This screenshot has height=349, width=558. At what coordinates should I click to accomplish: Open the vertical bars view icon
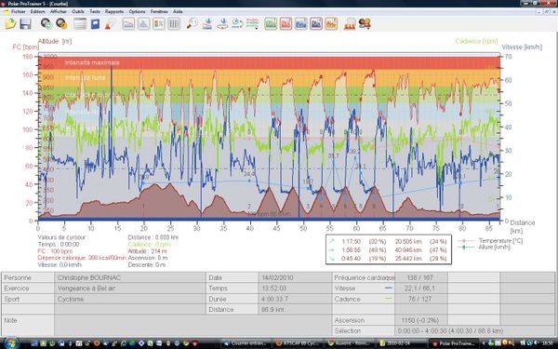point(174,24)
